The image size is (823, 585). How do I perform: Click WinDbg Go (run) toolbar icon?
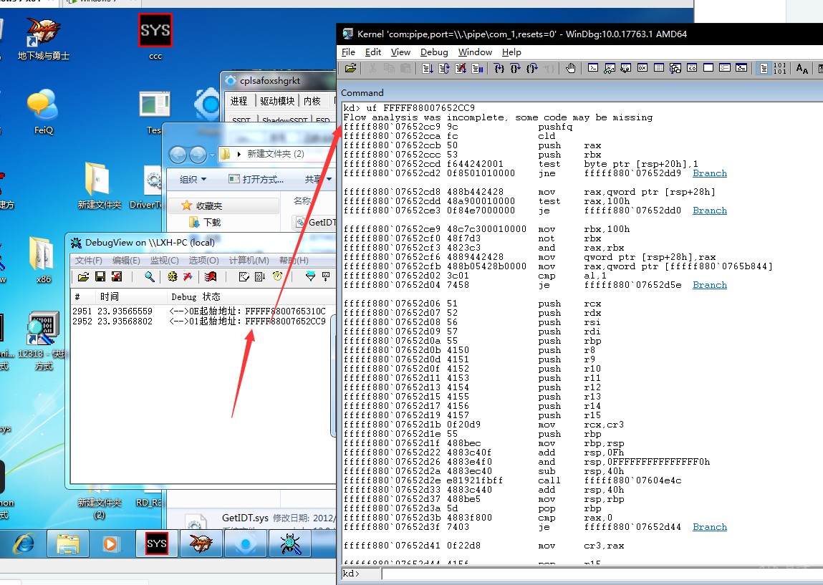coord(427,68)
